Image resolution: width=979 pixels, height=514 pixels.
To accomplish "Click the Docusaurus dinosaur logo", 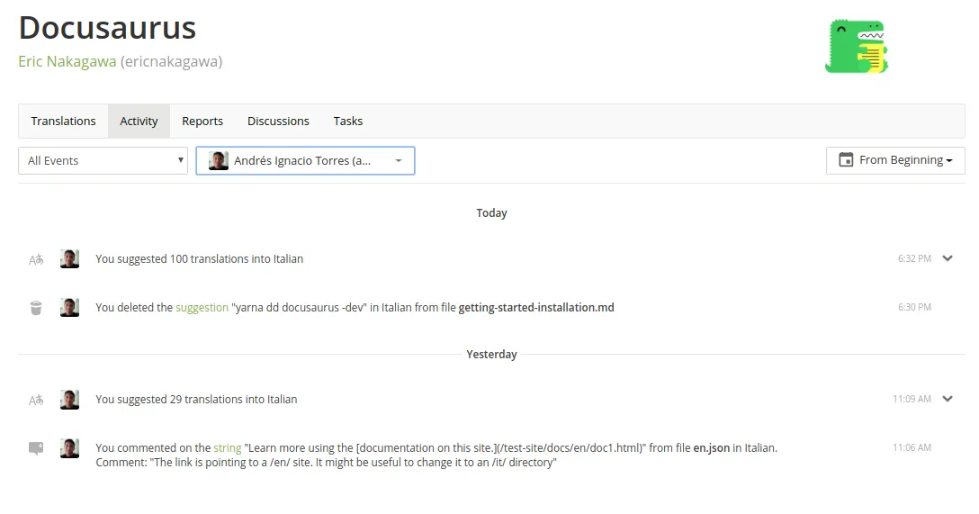I will coord(857,46).
